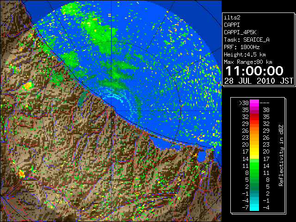The height and width of the screenshot is (222, 296).
Task: Click the '-7' legend label
Action: [x=245, y=207]
